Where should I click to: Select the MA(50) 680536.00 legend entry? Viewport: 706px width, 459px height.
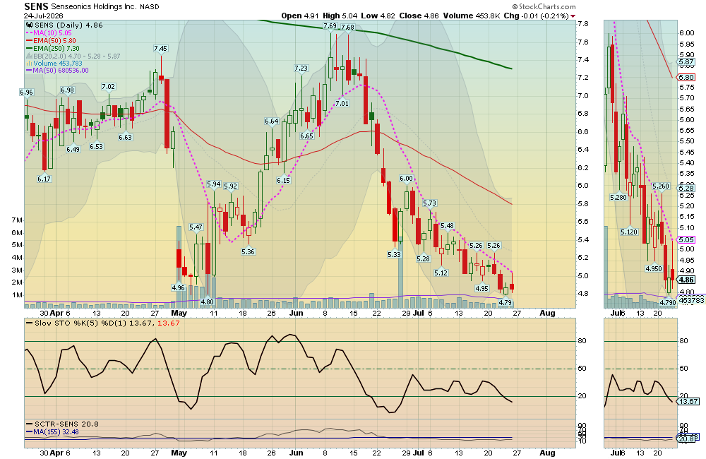[x=57, y=71]
